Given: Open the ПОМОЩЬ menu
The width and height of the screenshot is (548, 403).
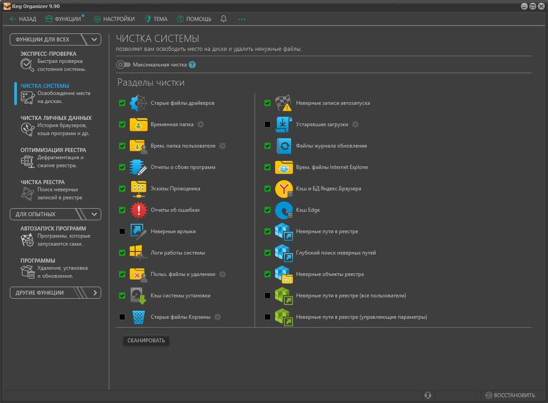Looking at the screenshot, I should 194,19.
